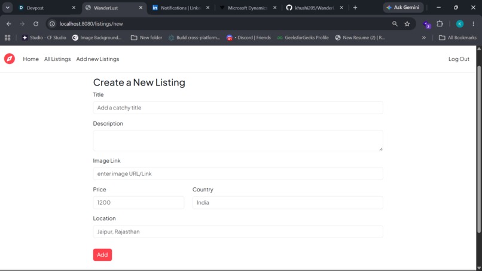The width and height of the screenshot is (482, 271).
Task: Open Build cross-platform bookmark
Action: 194,38
